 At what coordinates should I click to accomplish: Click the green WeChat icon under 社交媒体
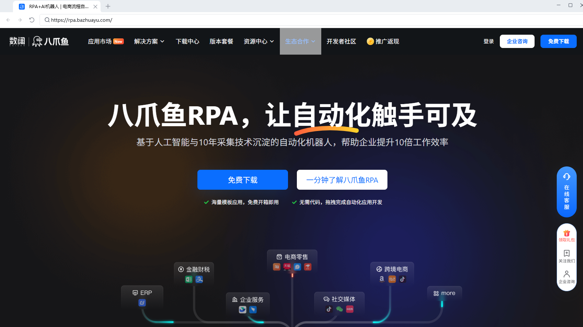tap(339, 309)
